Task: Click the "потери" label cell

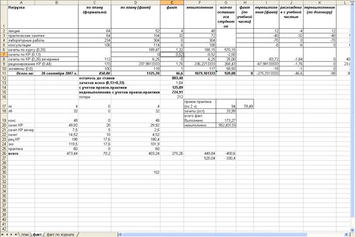Action: coord(95,97)
